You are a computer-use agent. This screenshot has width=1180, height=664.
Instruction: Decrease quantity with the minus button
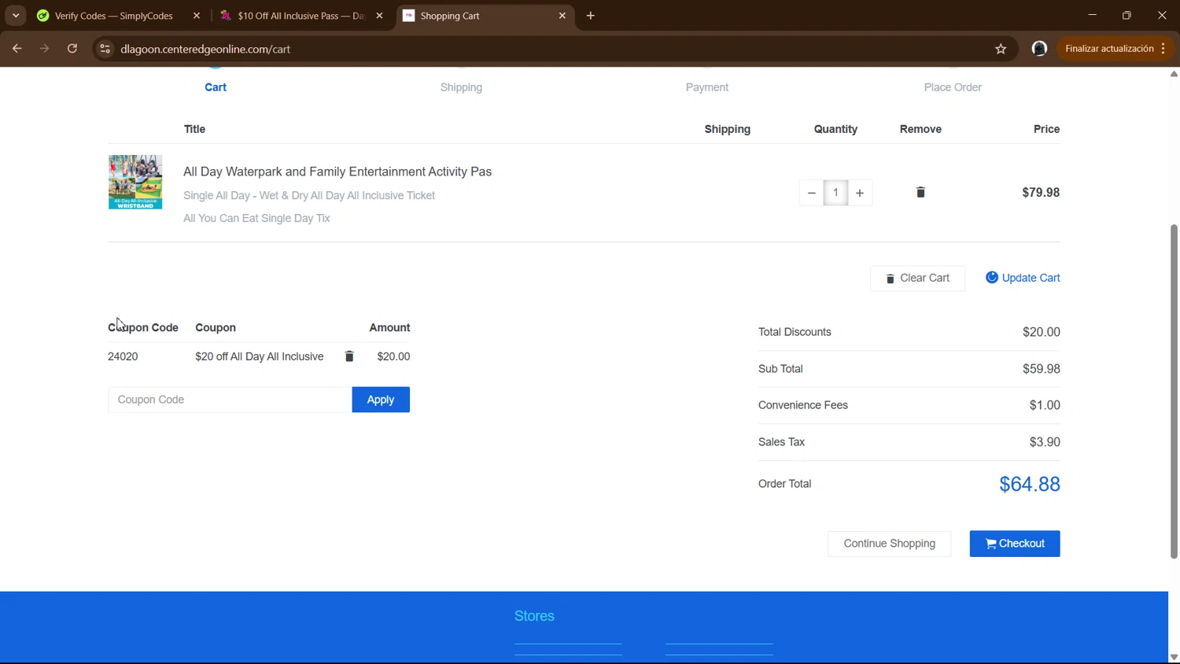[x=811, y=193]
